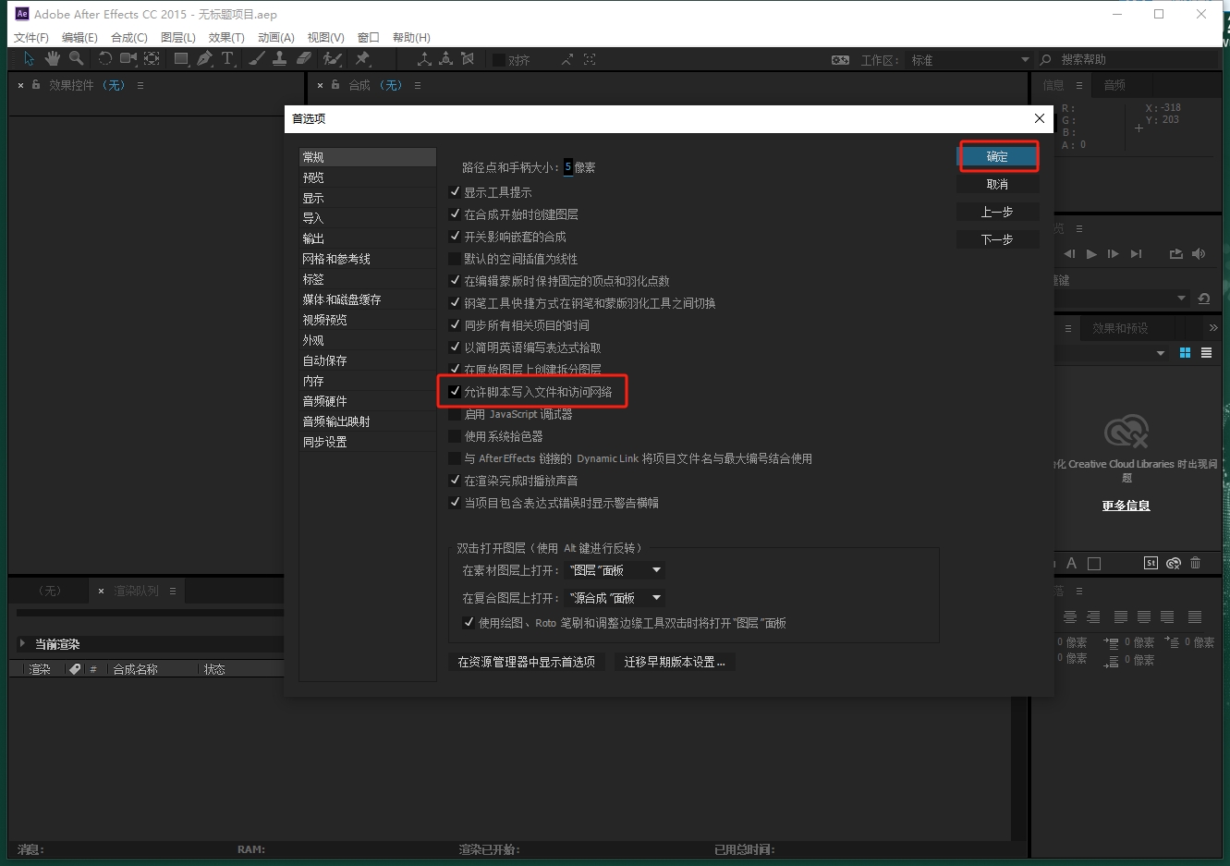Select the Eraser tool

[x=304, y=59]
